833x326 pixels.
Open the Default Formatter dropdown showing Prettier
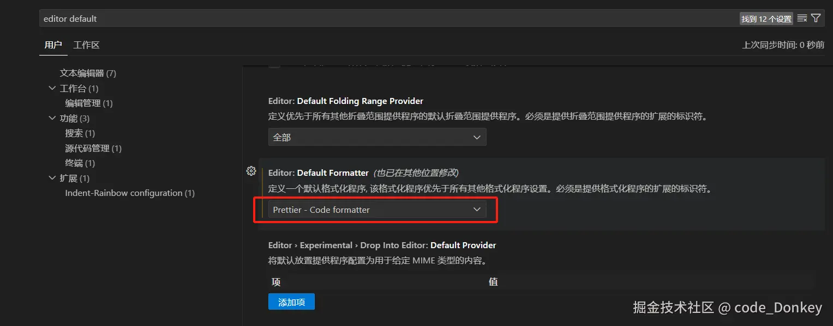coord(376,209)
